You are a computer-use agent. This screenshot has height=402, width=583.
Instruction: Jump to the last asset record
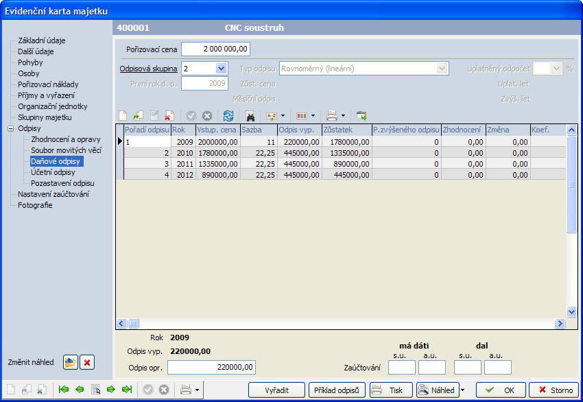point(127,390)
